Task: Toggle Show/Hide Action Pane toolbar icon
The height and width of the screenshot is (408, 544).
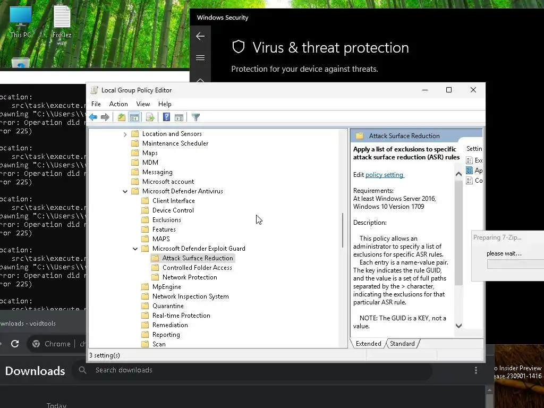Action: (x=179, y=117)
